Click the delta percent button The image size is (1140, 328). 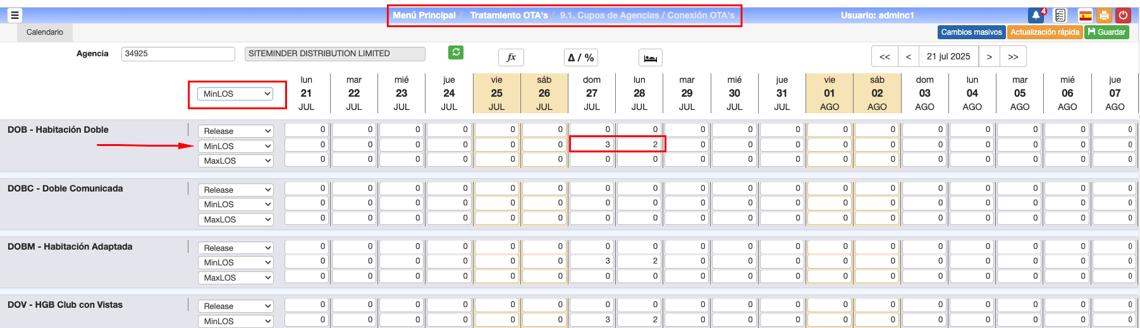580,58
